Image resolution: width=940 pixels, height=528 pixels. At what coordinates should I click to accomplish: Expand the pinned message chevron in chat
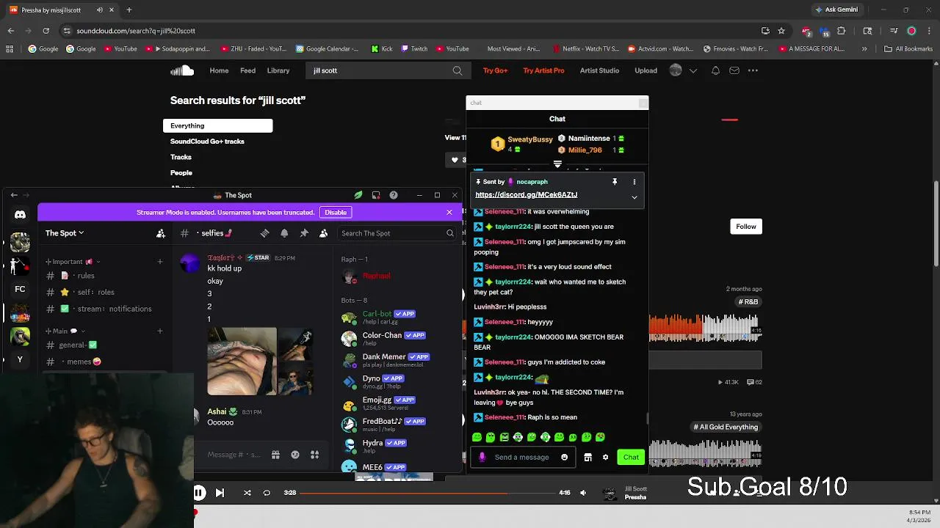pos(634,197)
